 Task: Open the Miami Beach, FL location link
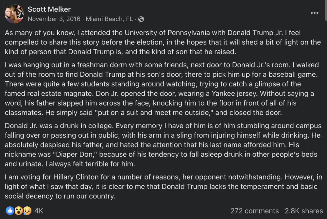[109, 19]
